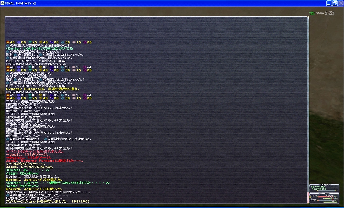
Task: Click the line Dorisが、Jagにレイズを使った。
Action: pyautogui.click(x=35, y=189)
